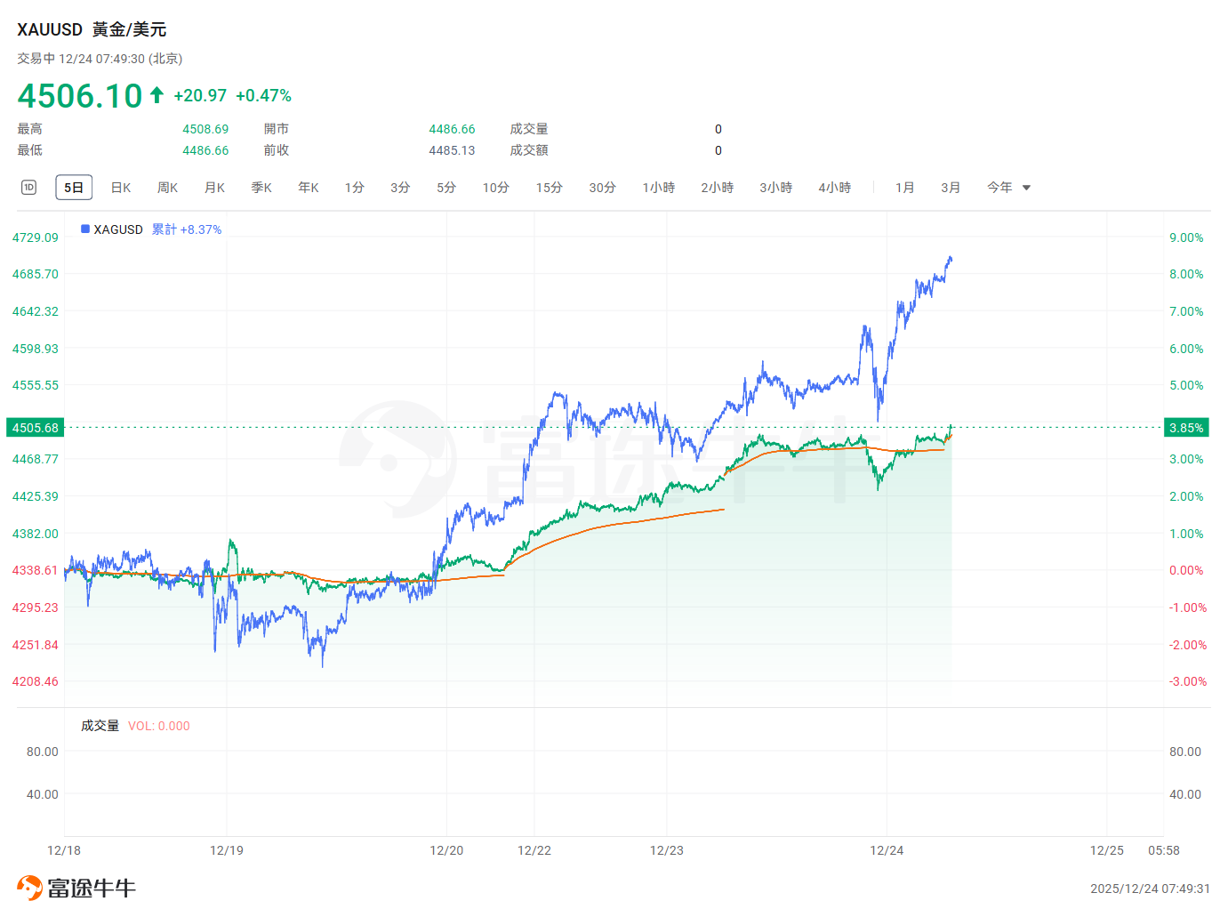
Task: Switch to 日K daily candlestick view
Action: click(x=121, y=188)
